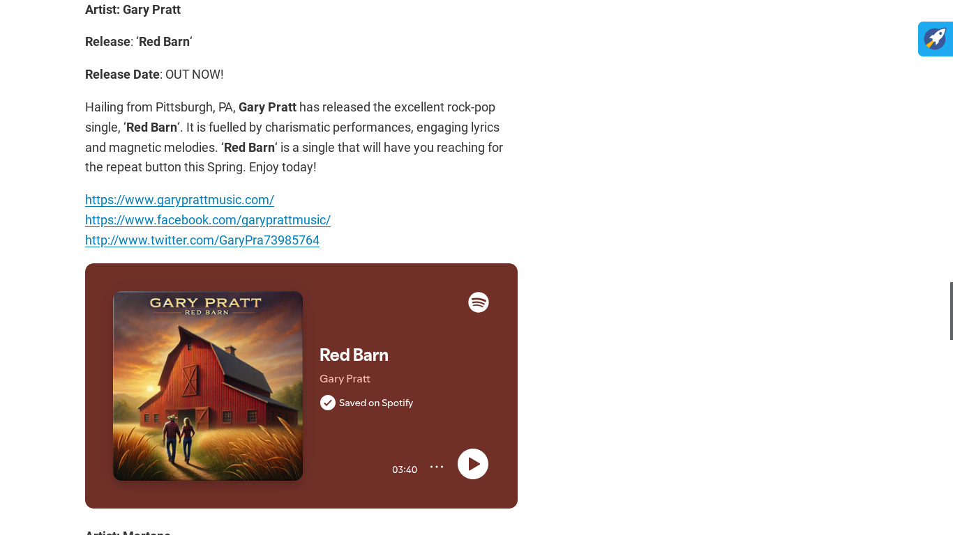The image size is (953, 535).
Task: Click the description paragraph about Pittsburgh
Action: click(294, 137)
